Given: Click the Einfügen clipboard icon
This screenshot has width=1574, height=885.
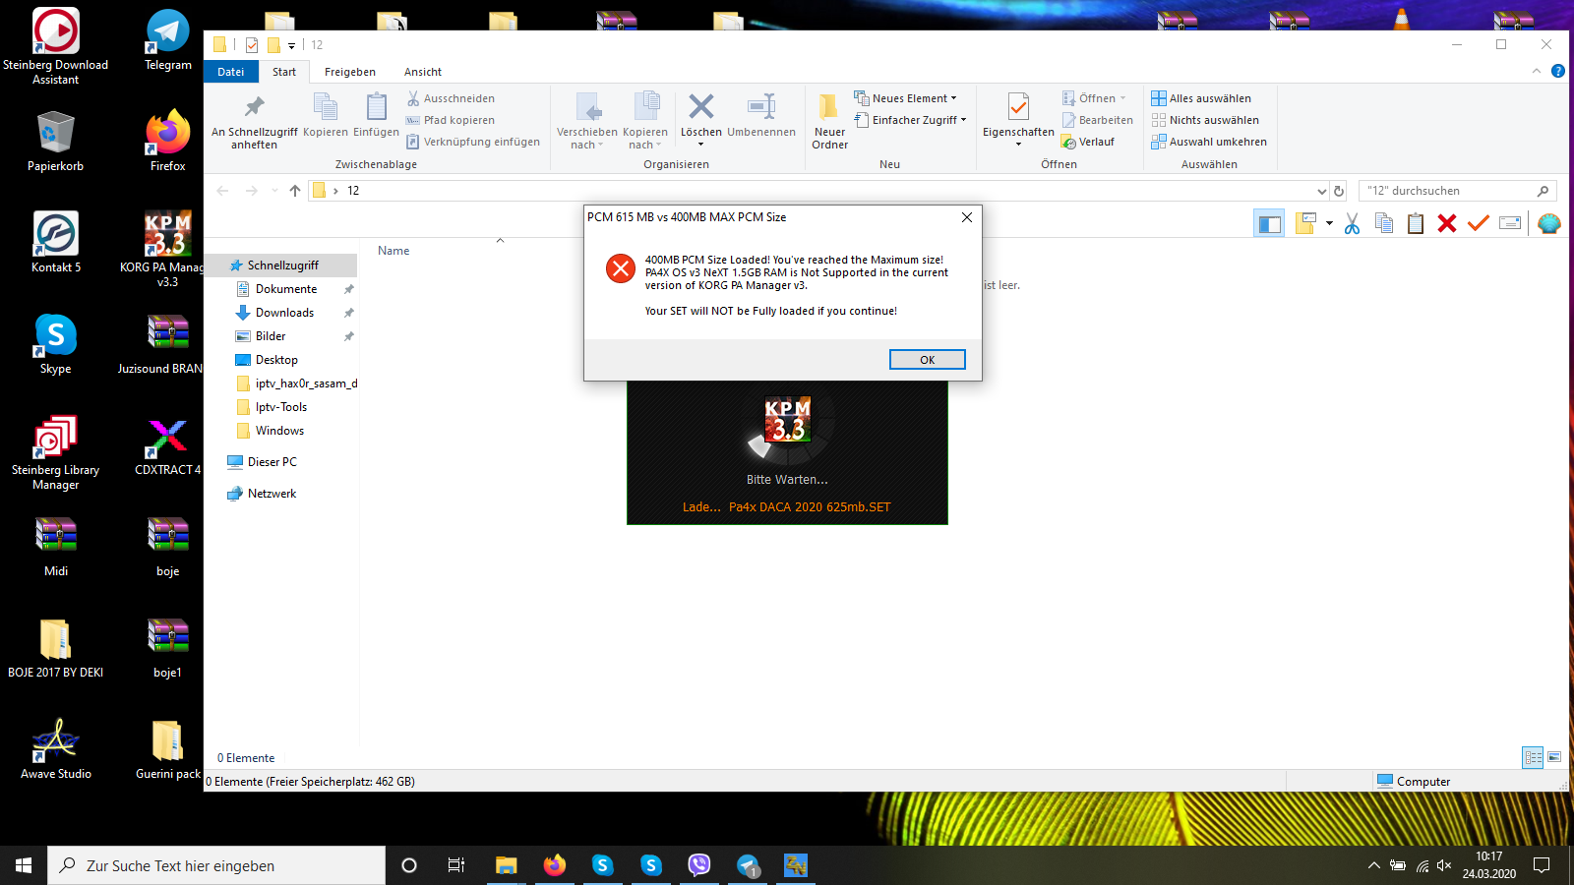Looking at the screenshot, I should click(x=376, y=115).
